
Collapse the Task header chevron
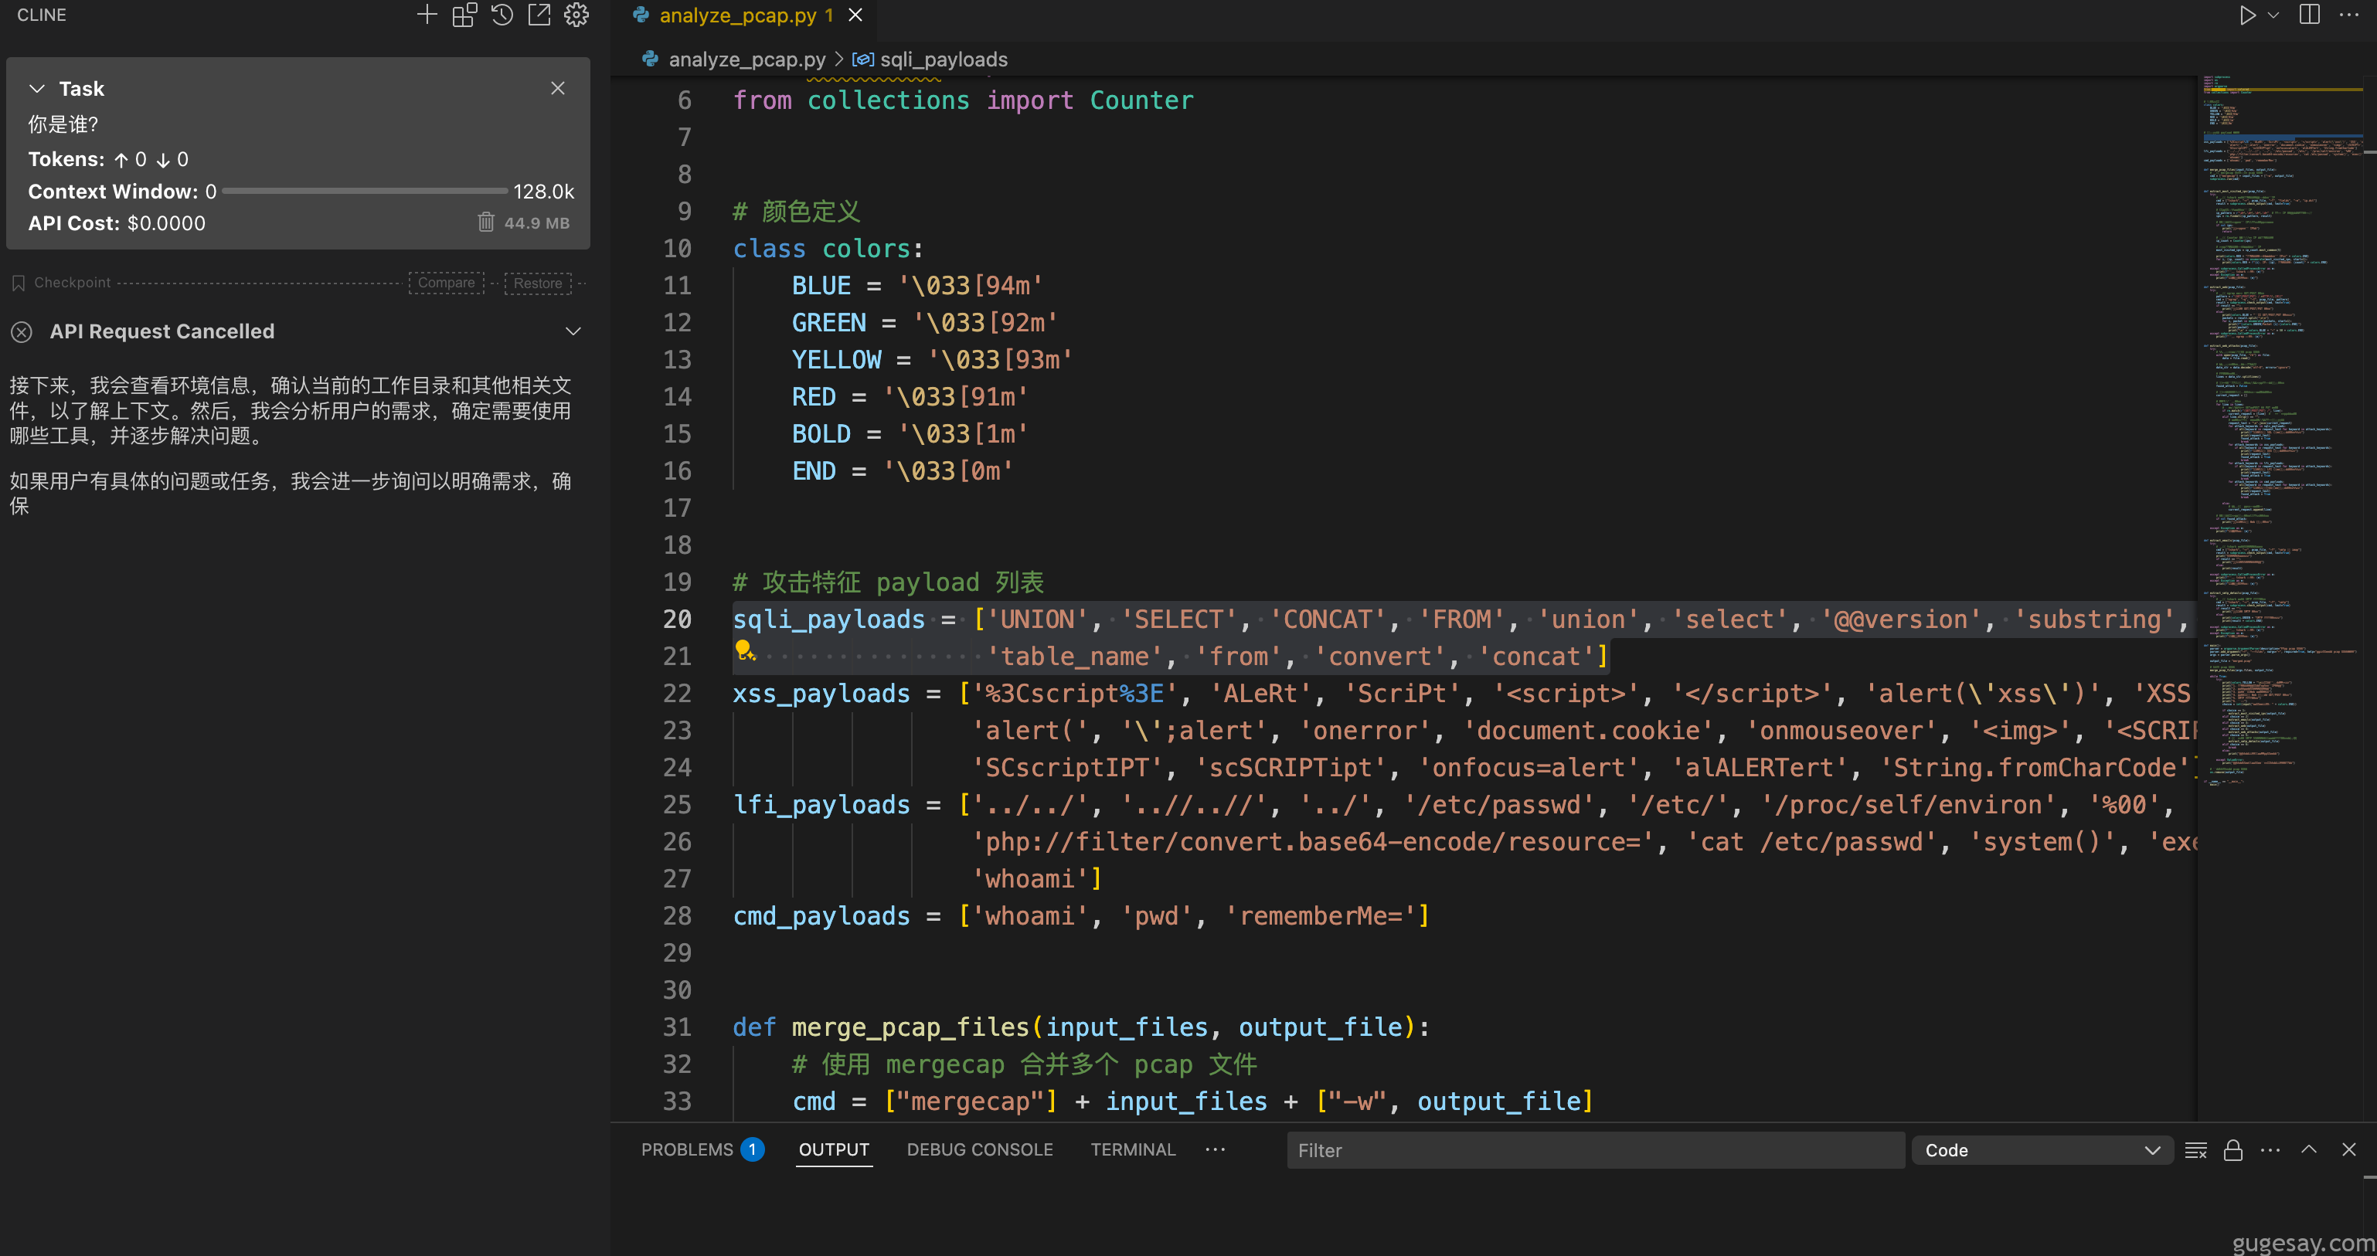tap(37, 89)
